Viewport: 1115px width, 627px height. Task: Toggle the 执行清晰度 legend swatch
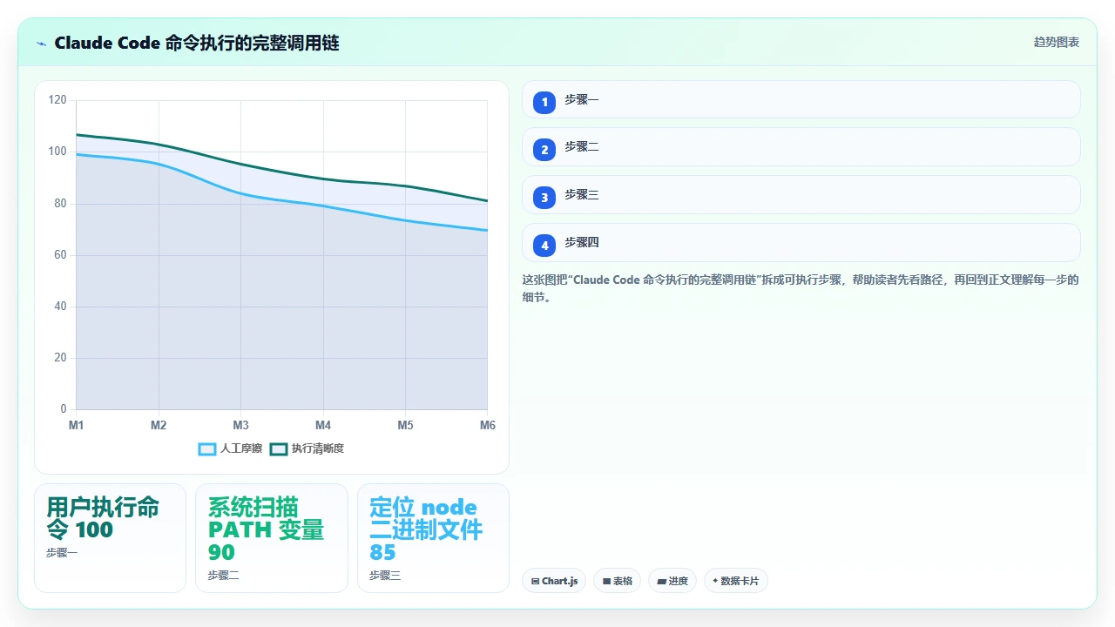click(x=279, y=448)
